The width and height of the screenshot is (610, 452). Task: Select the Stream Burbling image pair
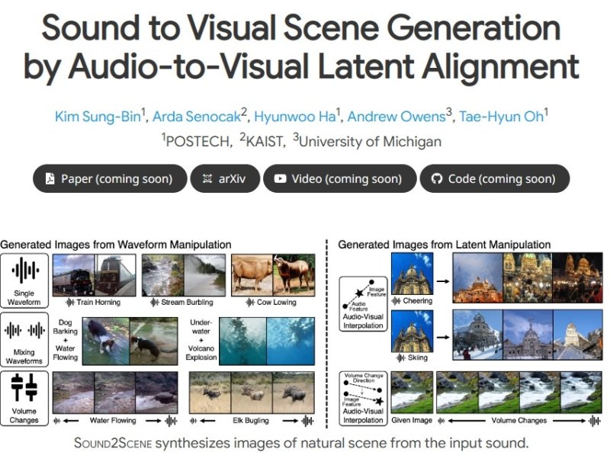(184, 274)
